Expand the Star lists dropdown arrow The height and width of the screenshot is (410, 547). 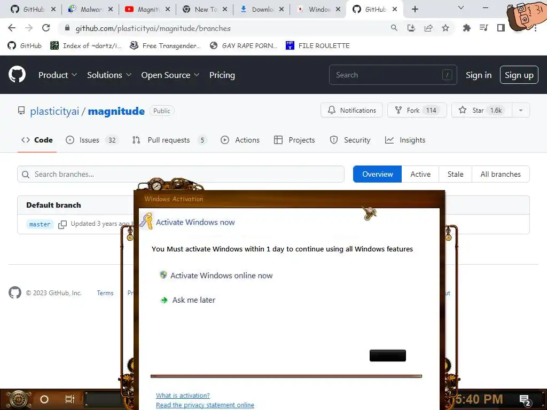pyautogui.click(x=521, y=110)
